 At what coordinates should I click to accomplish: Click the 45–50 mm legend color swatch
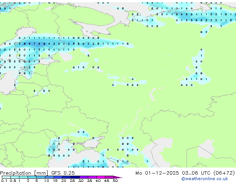(109, 177)
